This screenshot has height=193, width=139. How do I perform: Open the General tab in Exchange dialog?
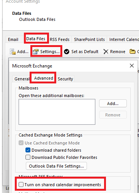(x=22, y=79)
